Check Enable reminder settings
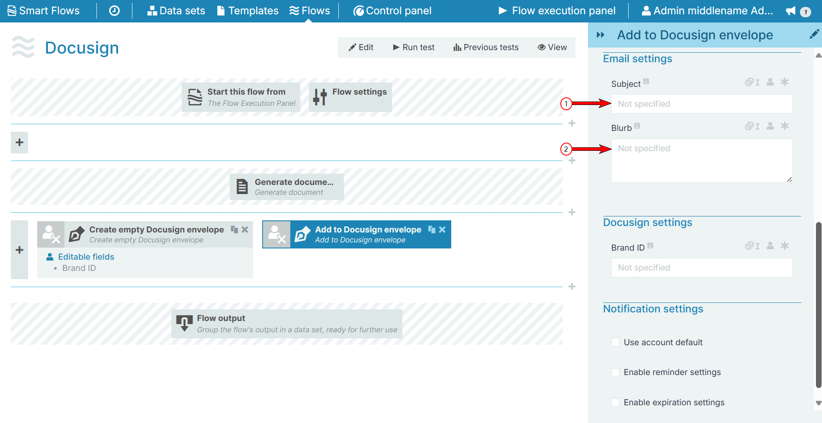Screen dimensions: 822x423 (615, 372)
